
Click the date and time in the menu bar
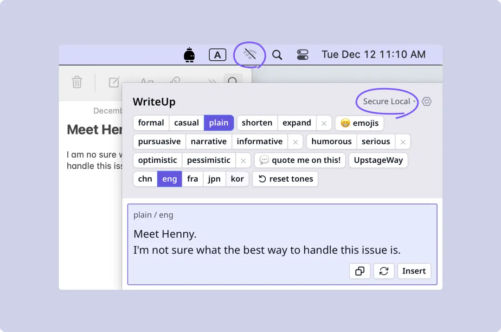coord(373,54)
